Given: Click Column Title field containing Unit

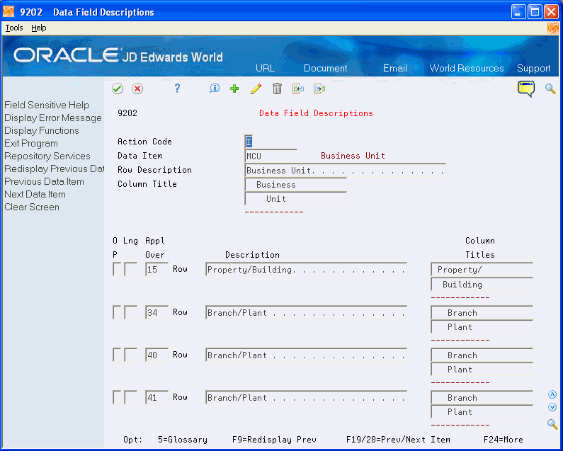Looking at the screenshot, I should pyautogui.click(x=296, y=198).
